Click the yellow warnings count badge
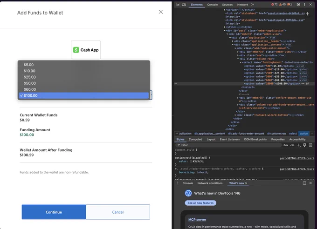This screenshot has height=229, width=317. tap(283, 5)
